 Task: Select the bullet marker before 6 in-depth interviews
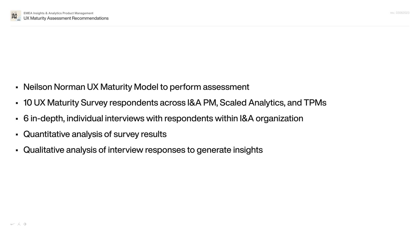pos(17,119)
